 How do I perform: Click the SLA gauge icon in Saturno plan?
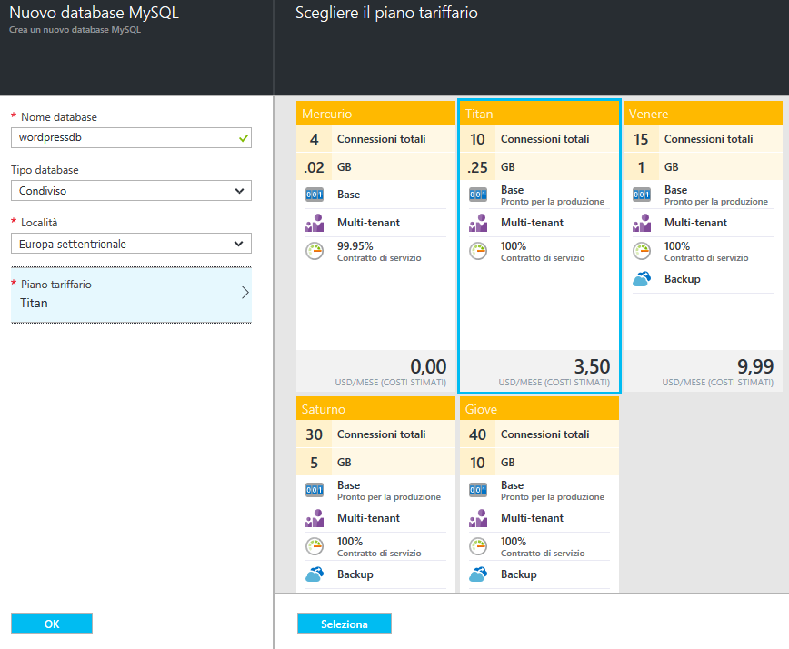pos(315,546)
